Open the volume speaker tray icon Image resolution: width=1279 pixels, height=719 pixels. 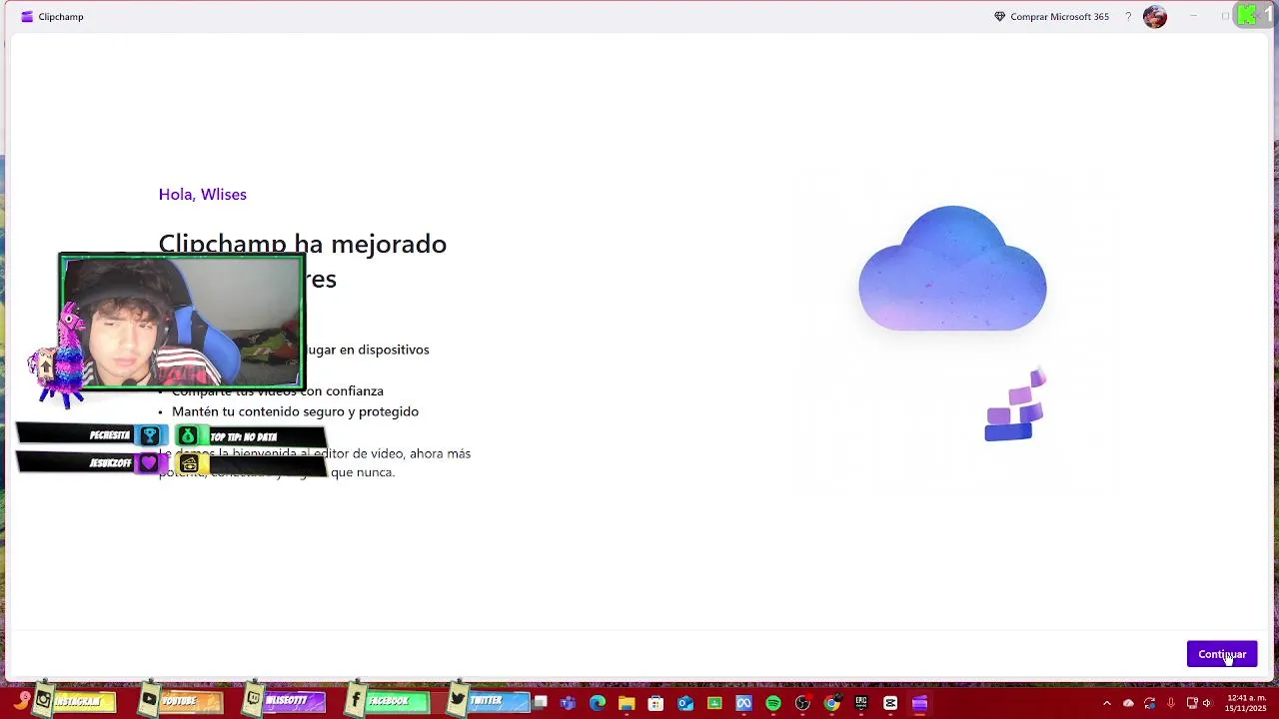1207,703
